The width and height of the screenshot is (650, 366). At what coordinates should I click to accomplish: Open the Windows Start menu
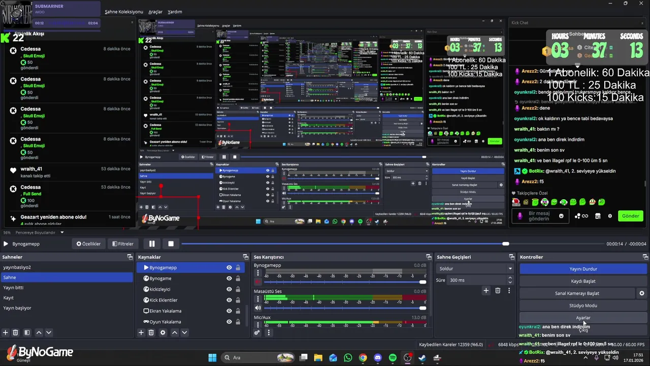pyautogui.click(x=212, y=358)
